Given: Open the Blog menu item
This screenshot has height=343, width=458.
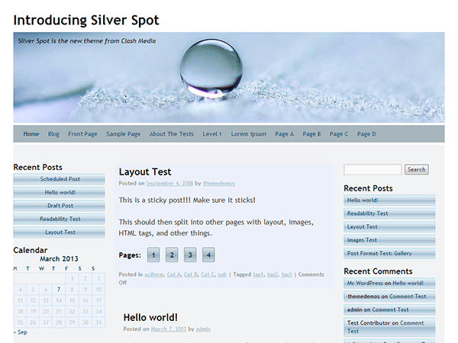Looking at the screenshot, I should click(x=53, y=134).
